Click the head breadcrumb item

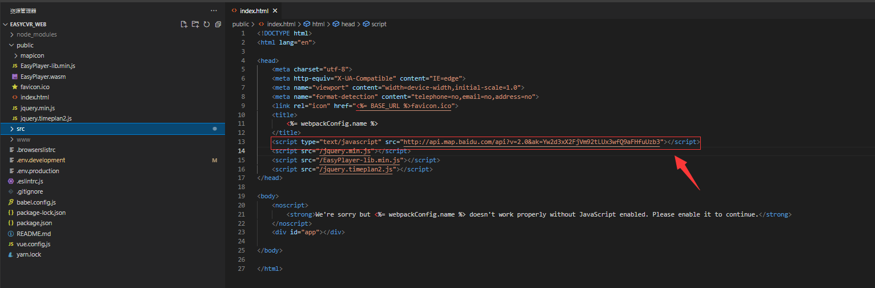coord(347,24)
